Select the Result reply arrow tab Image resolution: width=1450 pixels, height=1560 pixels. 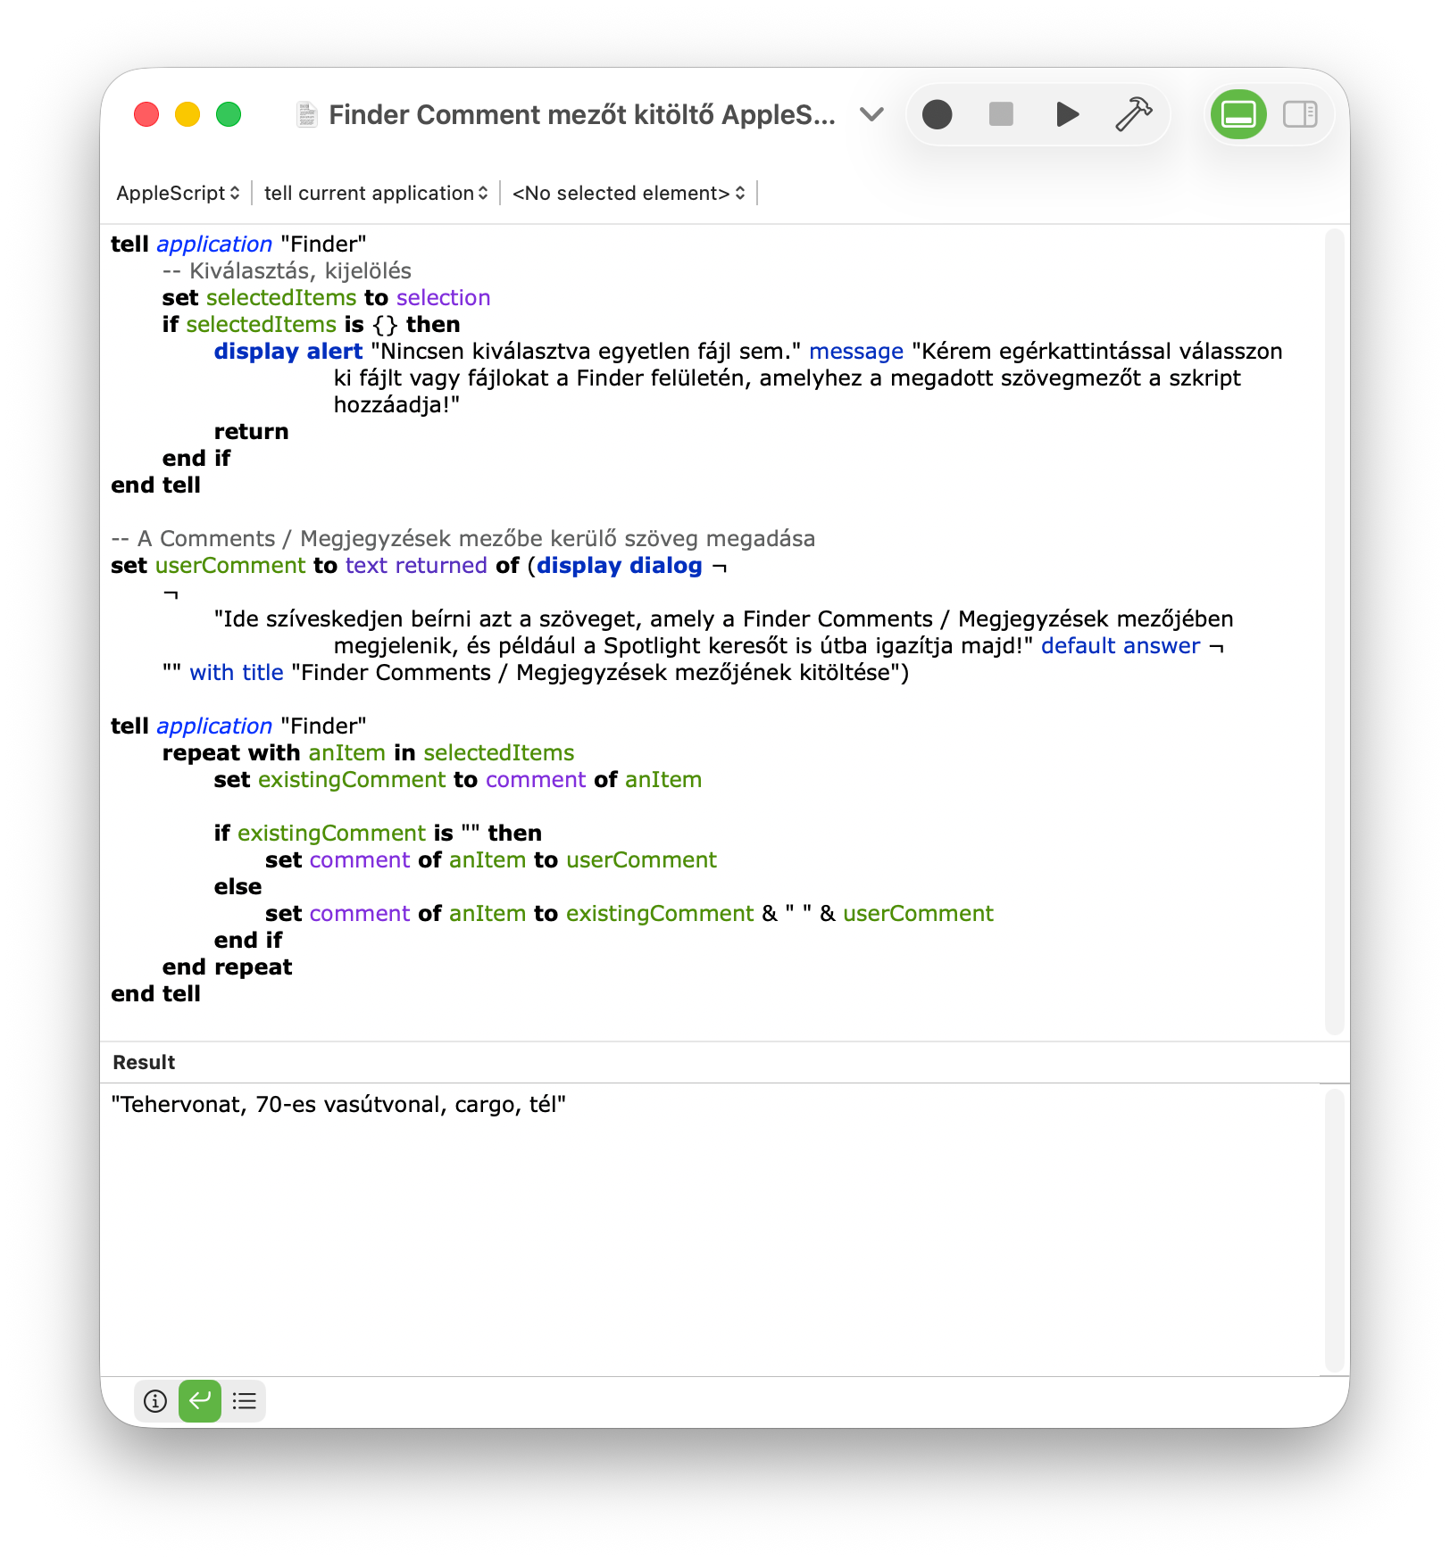[x=200, y=1401]
